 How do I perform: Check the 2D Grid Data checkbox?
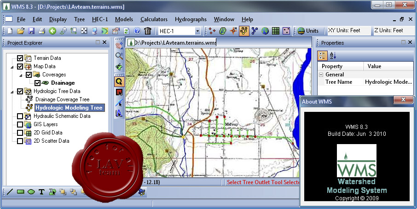pyautogui.click(x=20, y=133)
